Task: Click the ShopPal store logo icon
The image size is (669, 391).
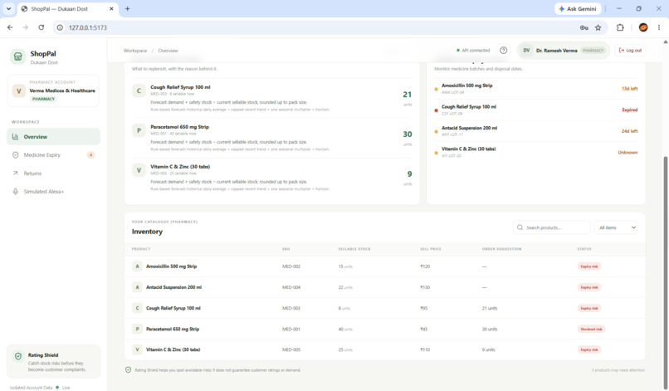Action: [x=18, y=56]
